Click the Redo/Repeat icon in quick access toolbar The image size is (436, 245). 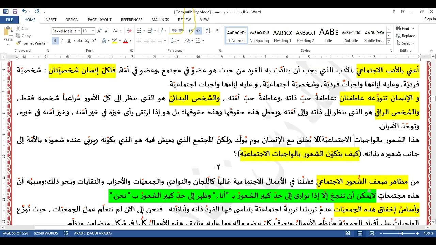pyautogui.click(x=37, y=12)
